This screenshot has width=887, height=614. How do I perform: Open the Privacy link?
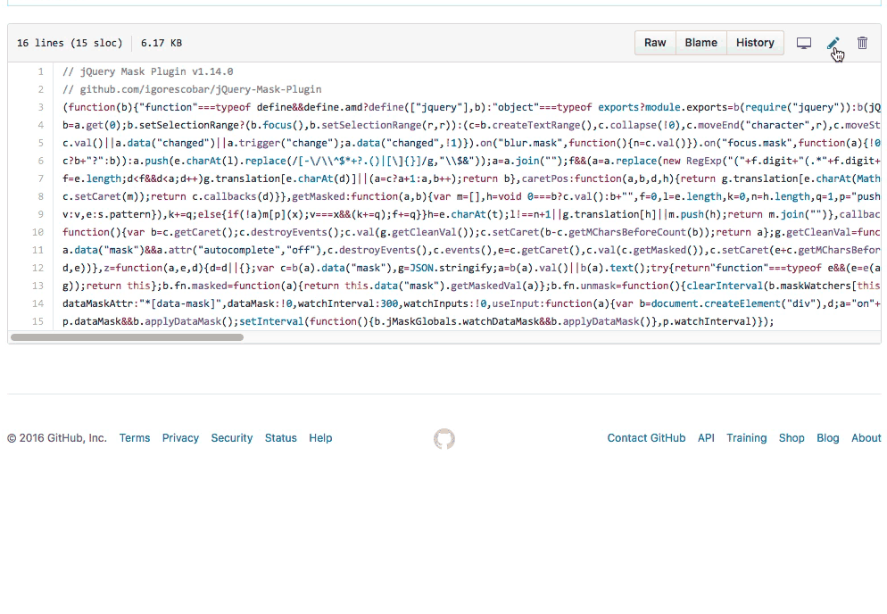point(180,438)
